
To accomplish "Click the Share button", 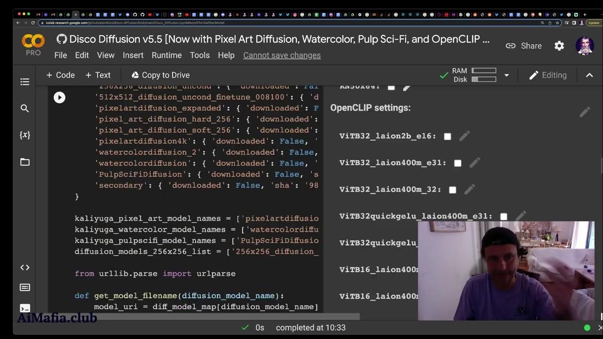I will 524,46.
